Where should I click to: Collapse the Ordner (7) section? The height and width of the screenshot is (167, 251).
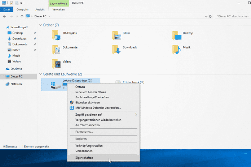pos(41,25)
